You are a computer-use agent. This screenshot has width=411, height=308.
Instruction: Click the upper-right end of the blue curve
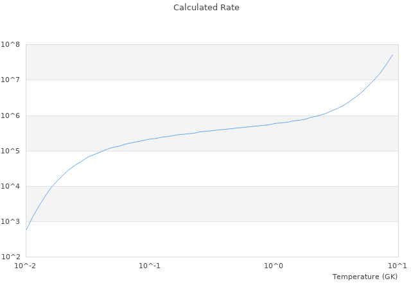[392, 55]
